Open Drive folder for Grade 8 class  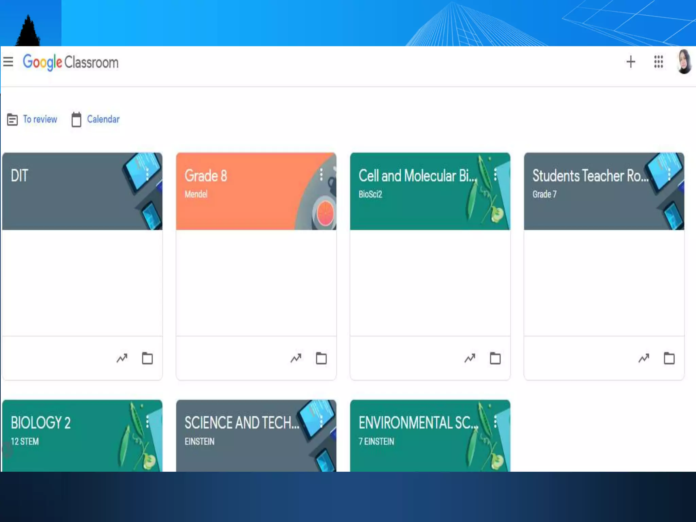pyautogui.click(x=321, y=358)
